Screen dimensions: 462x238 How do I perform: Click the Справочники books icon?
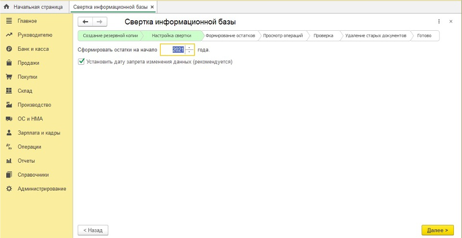9,175
